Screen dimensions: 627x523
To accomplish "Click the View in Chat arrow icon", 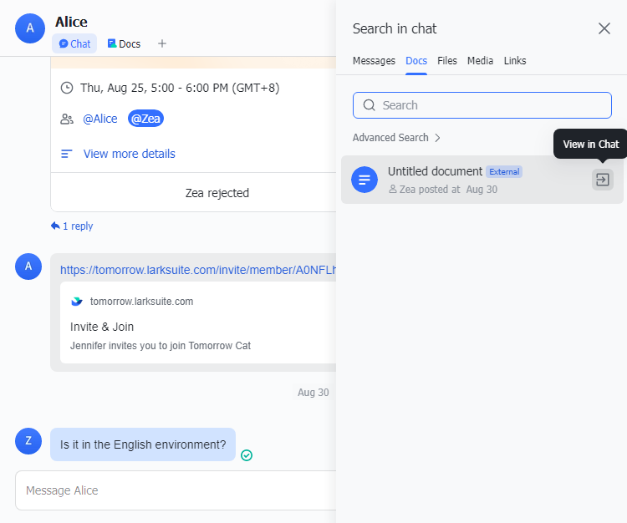I will (x=602, y=180).
